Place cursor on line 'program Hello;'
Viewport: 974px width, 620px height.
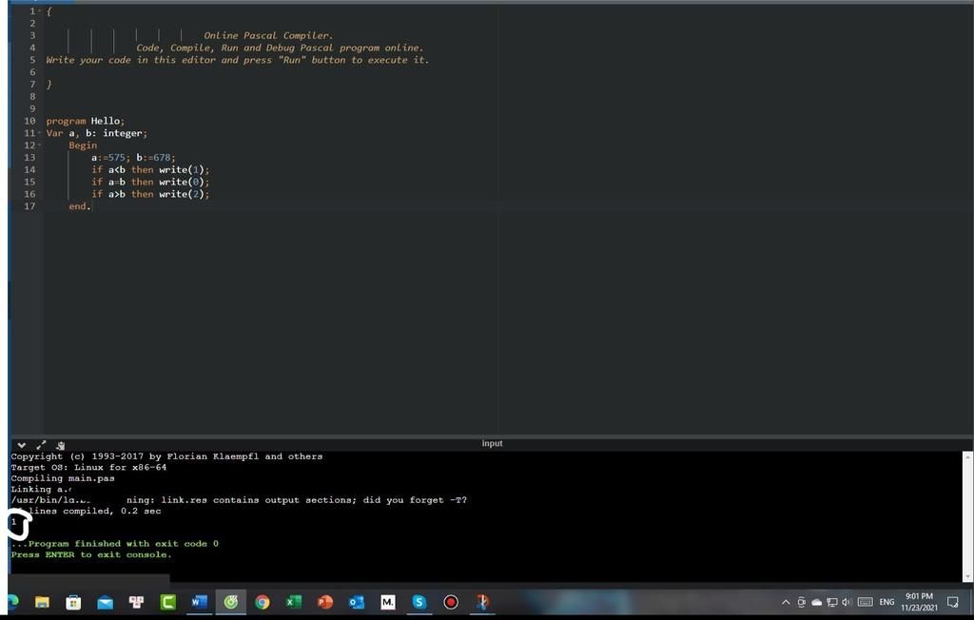(85, 121)
